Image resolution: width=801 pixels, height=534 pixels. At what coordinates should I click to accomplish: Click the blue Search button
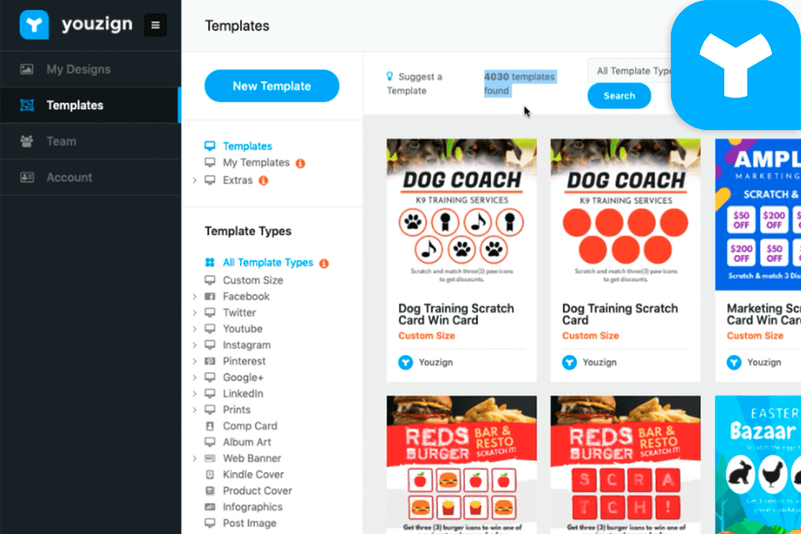point(619,96)
